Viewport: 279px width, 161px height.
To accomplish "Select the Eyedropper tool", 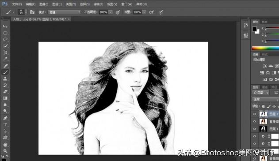I will click(x=5, y=59).
